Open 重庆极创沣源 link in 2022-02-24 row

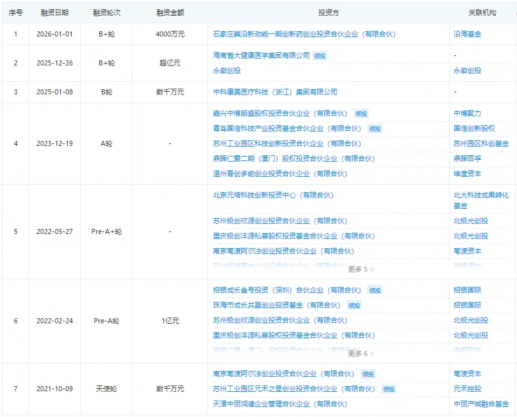tap(294, 335)
